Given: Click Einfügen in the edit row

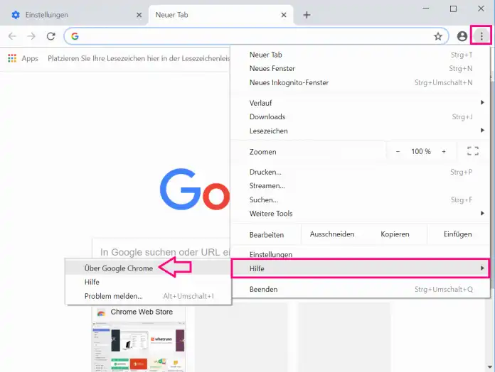Looking at the screenshot, I should 458,234.
